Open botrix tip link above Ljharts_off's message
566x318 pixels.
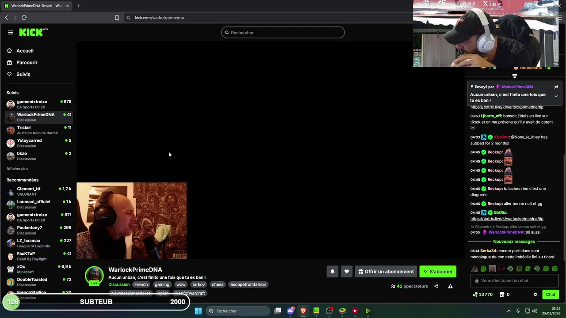coord(507,107)
